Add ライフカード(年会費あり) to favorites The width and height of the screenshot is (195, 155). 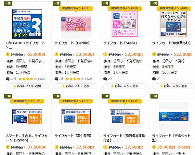coord(173,86)
